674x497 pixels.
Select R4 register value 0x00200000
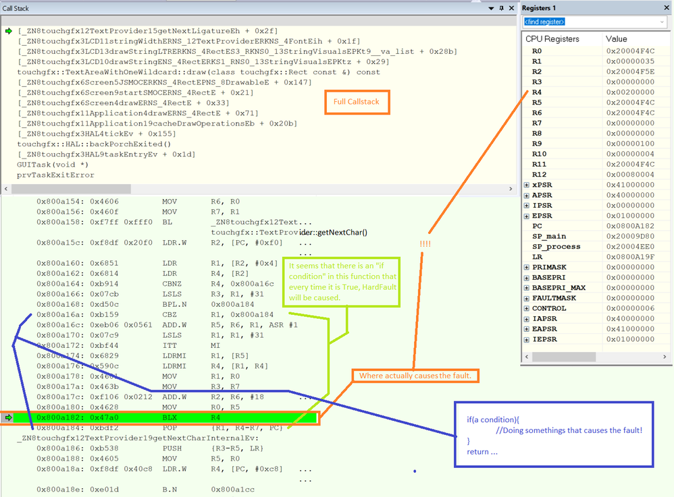coord(630,92)
